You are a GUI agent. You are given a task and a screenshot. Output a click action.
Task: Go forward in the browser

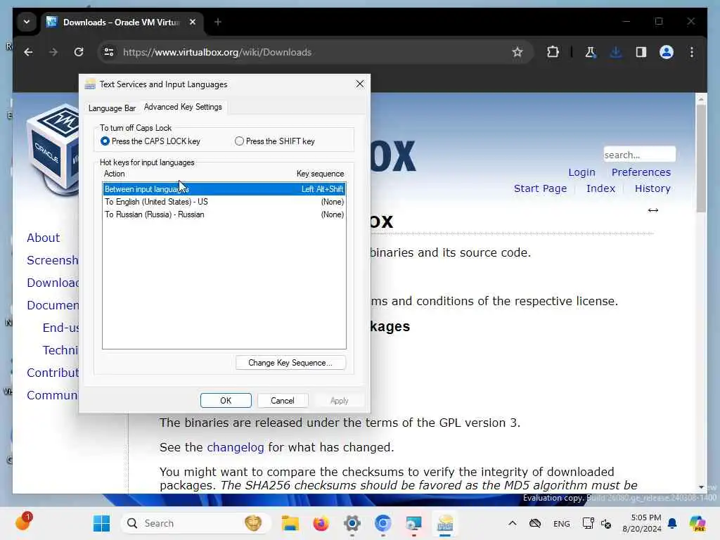[x=53, y=52]
